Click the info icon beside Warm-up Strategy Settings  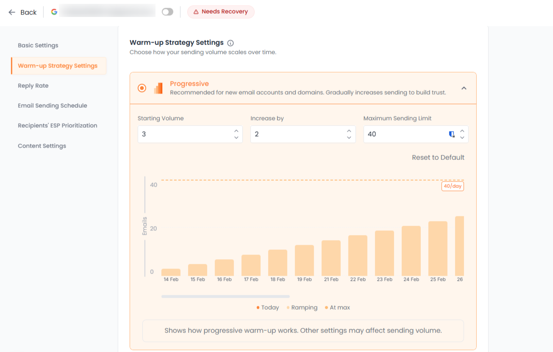pos(231,43)
